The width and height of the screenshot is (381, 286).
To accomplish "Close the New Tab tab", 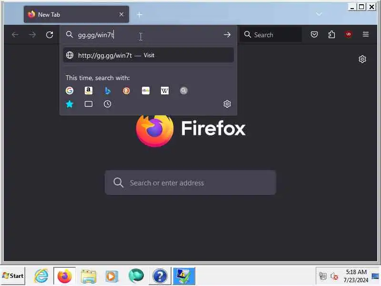I will (x=121, y=15).
